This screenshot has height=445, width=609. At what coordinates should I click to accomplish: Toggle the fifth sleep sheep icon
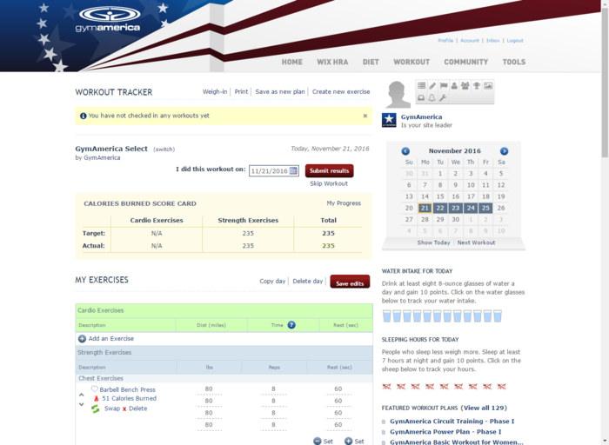[444, 387]
